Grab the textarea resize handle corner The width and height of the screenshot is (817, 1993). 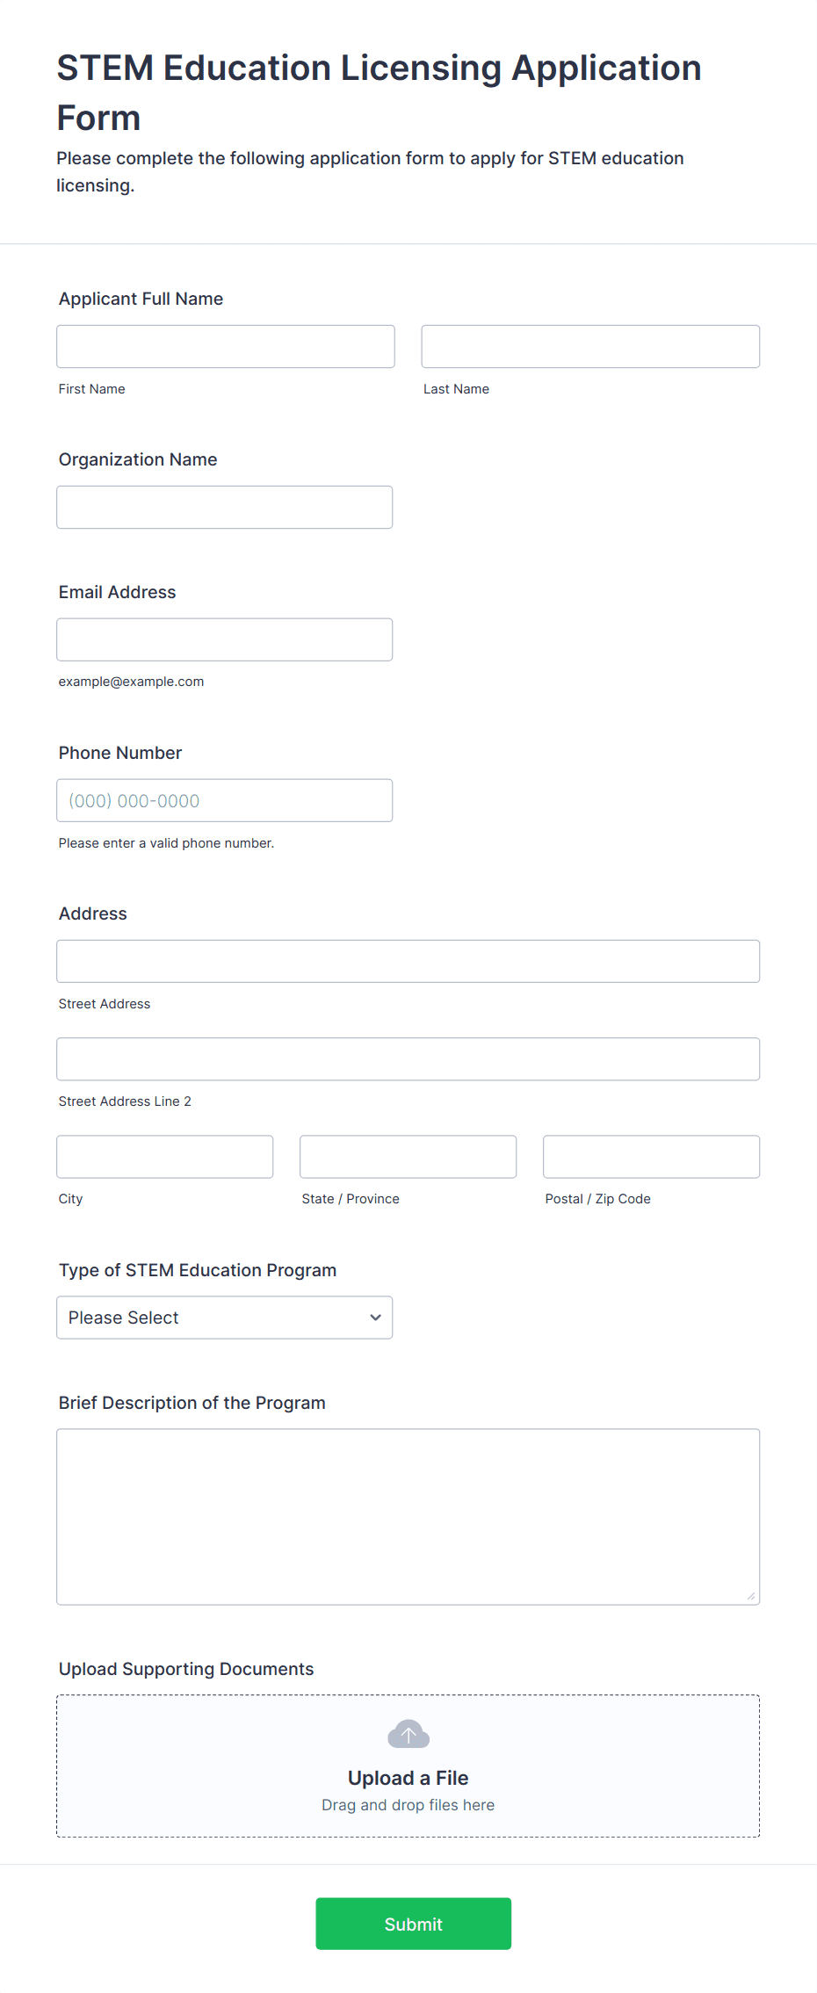(750, 1595)
